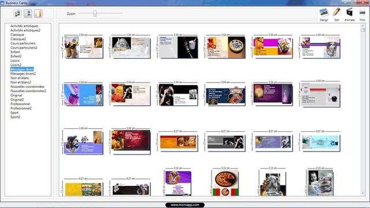Select the Edit pencil tool
Image resolution: width=370 pixels, height=208 pixels.
[x=336, y=14]
